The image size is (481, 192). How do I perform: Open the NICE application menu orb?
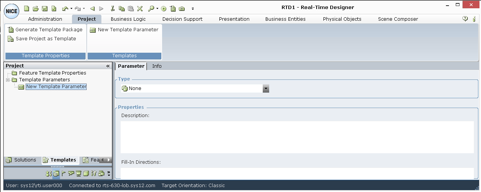pyautogui.click(x=11, y=11)
